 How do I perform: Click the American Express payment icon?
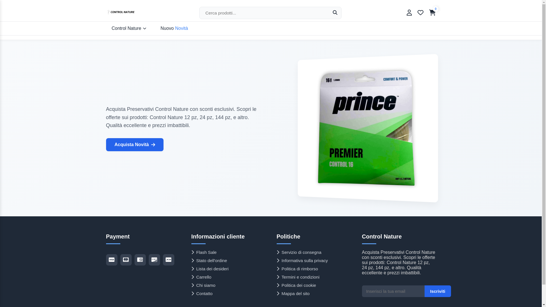pos(140,260)
